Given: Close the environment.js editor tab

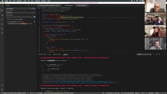Looking at the screenshot, I should [74, 5].
